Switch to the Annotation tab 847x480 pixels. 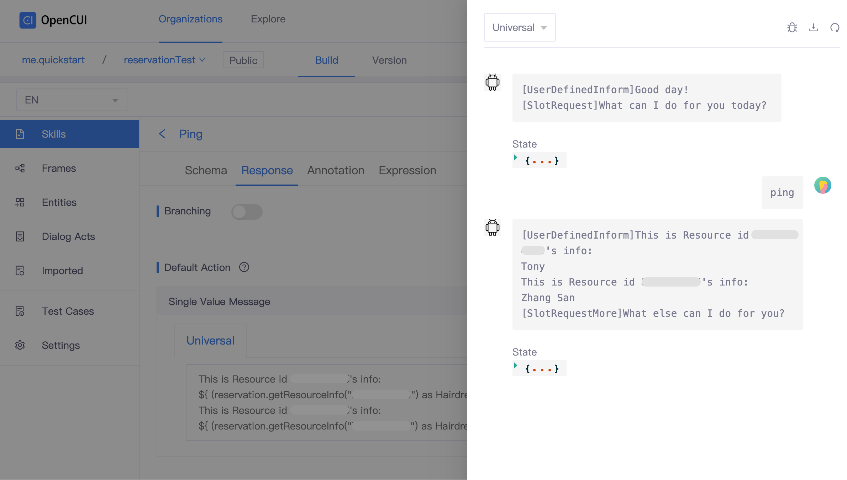click(335, 170)
